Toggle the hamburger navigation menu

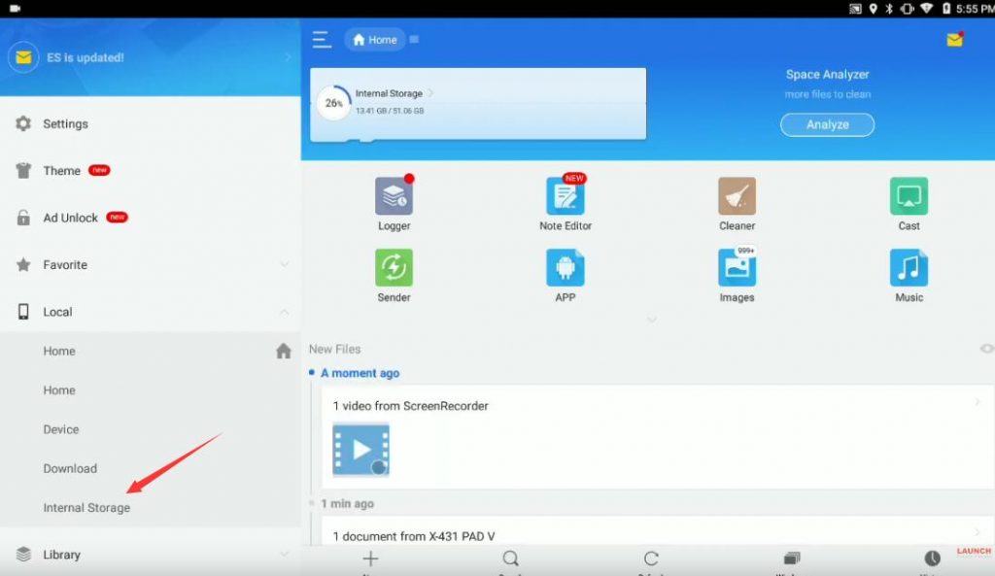(322, 39)
